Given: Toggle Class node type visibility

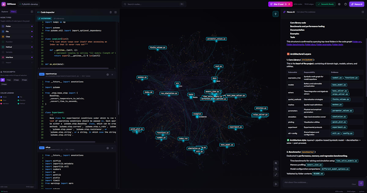Looking at the screenshot, I should coord(17,37).
